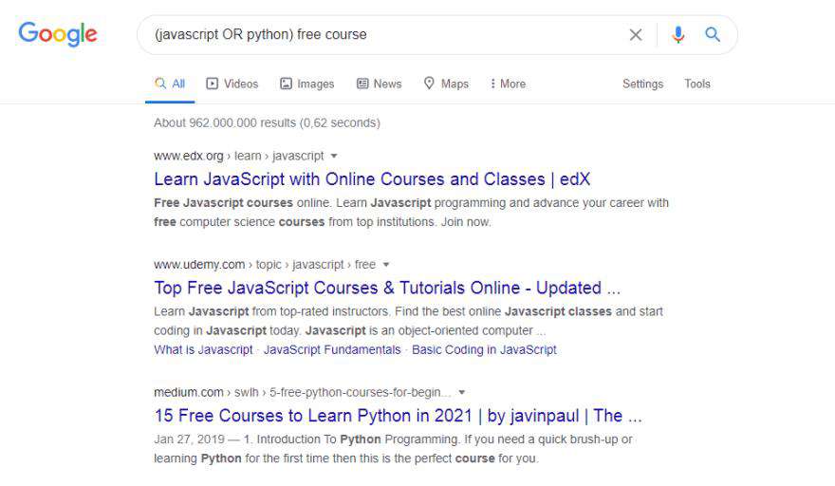
Task: Open 15 Free Courses to Learn Python result
Action: [399, 416]
